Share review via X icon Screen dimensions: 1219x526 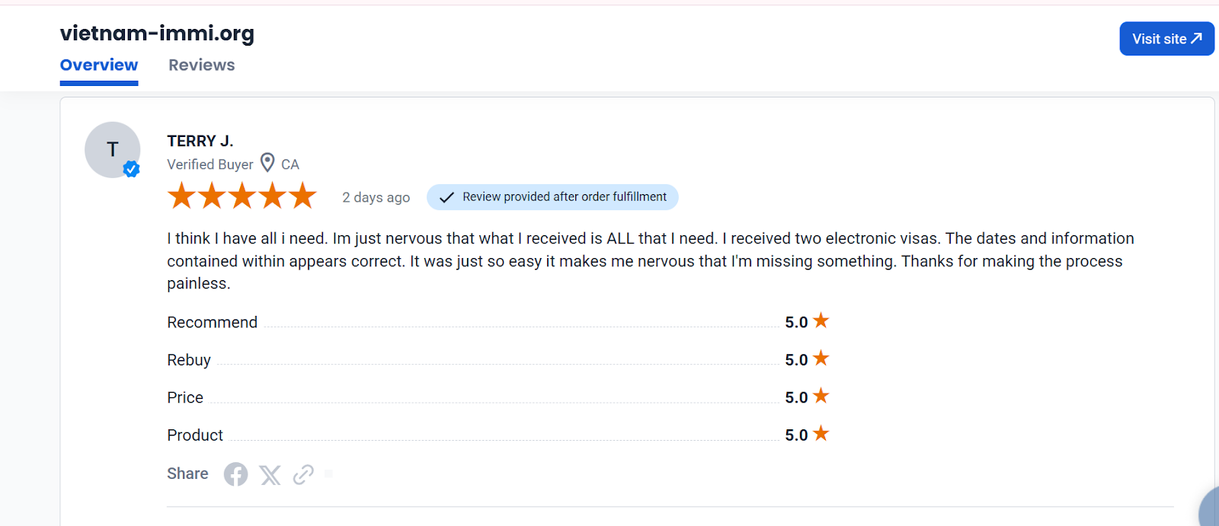coord(270,475)
